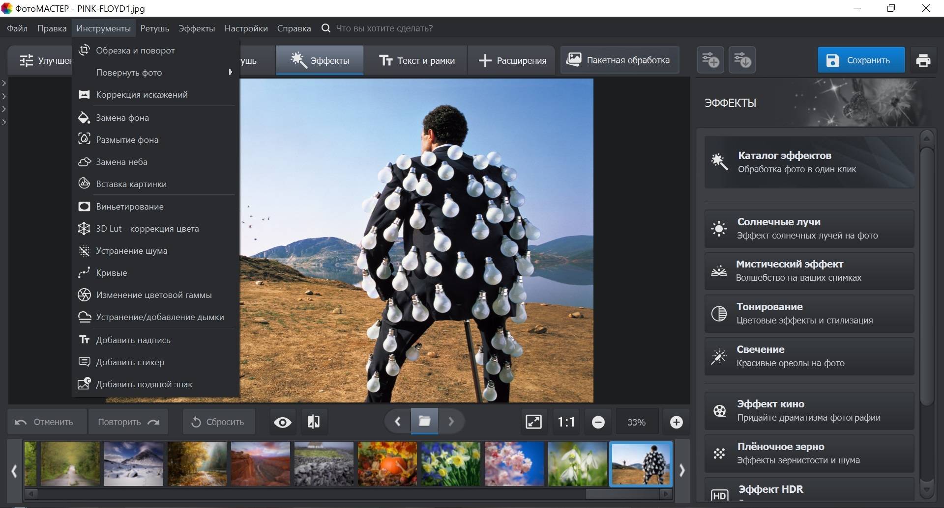Switch to the Текст и рамки tab
The image size is (944, 508).
tap(416, 60)
